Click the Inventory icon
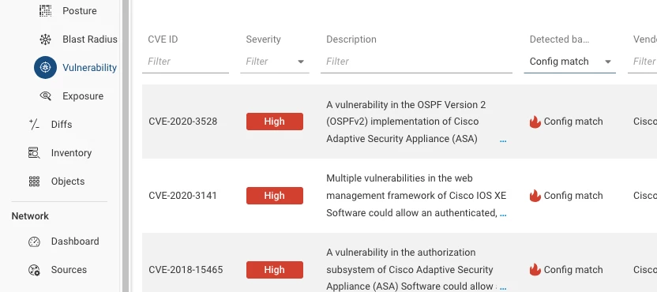The height and width of the screenshot is (292, 657). 34,153
